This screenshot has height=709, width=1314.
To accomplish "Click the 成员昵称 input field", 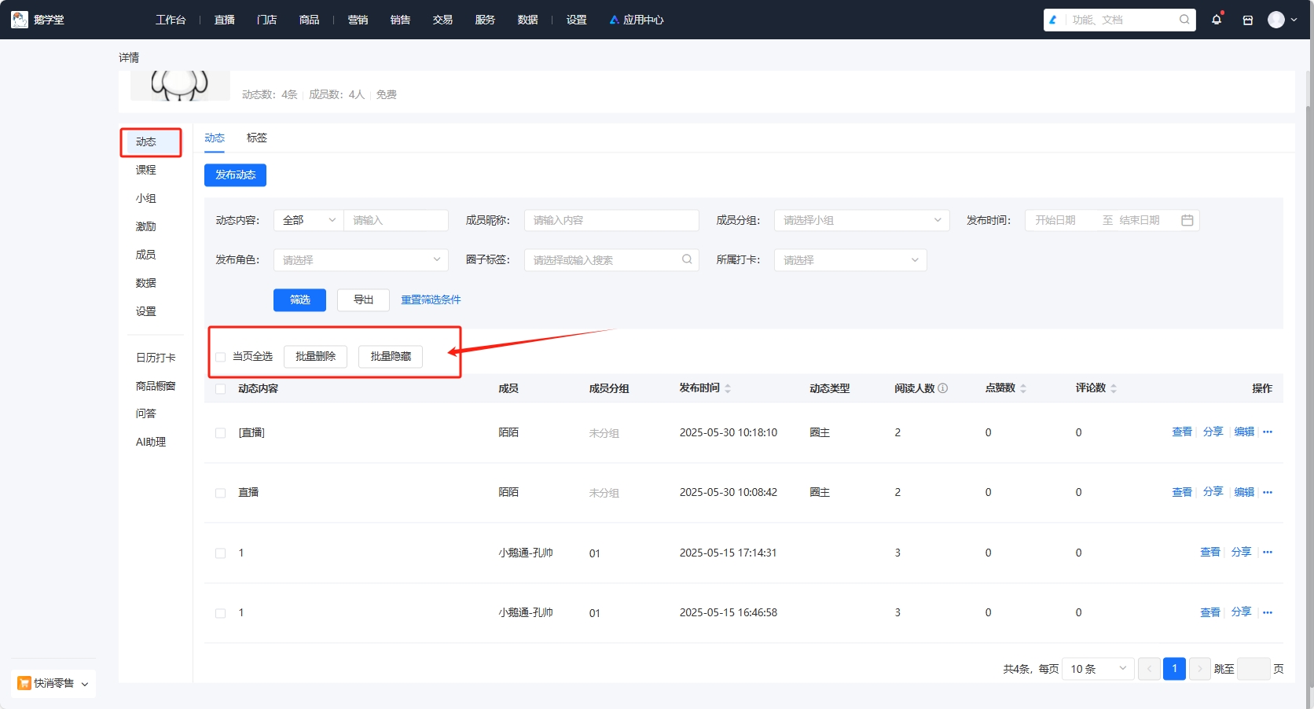I will point(611,221).
